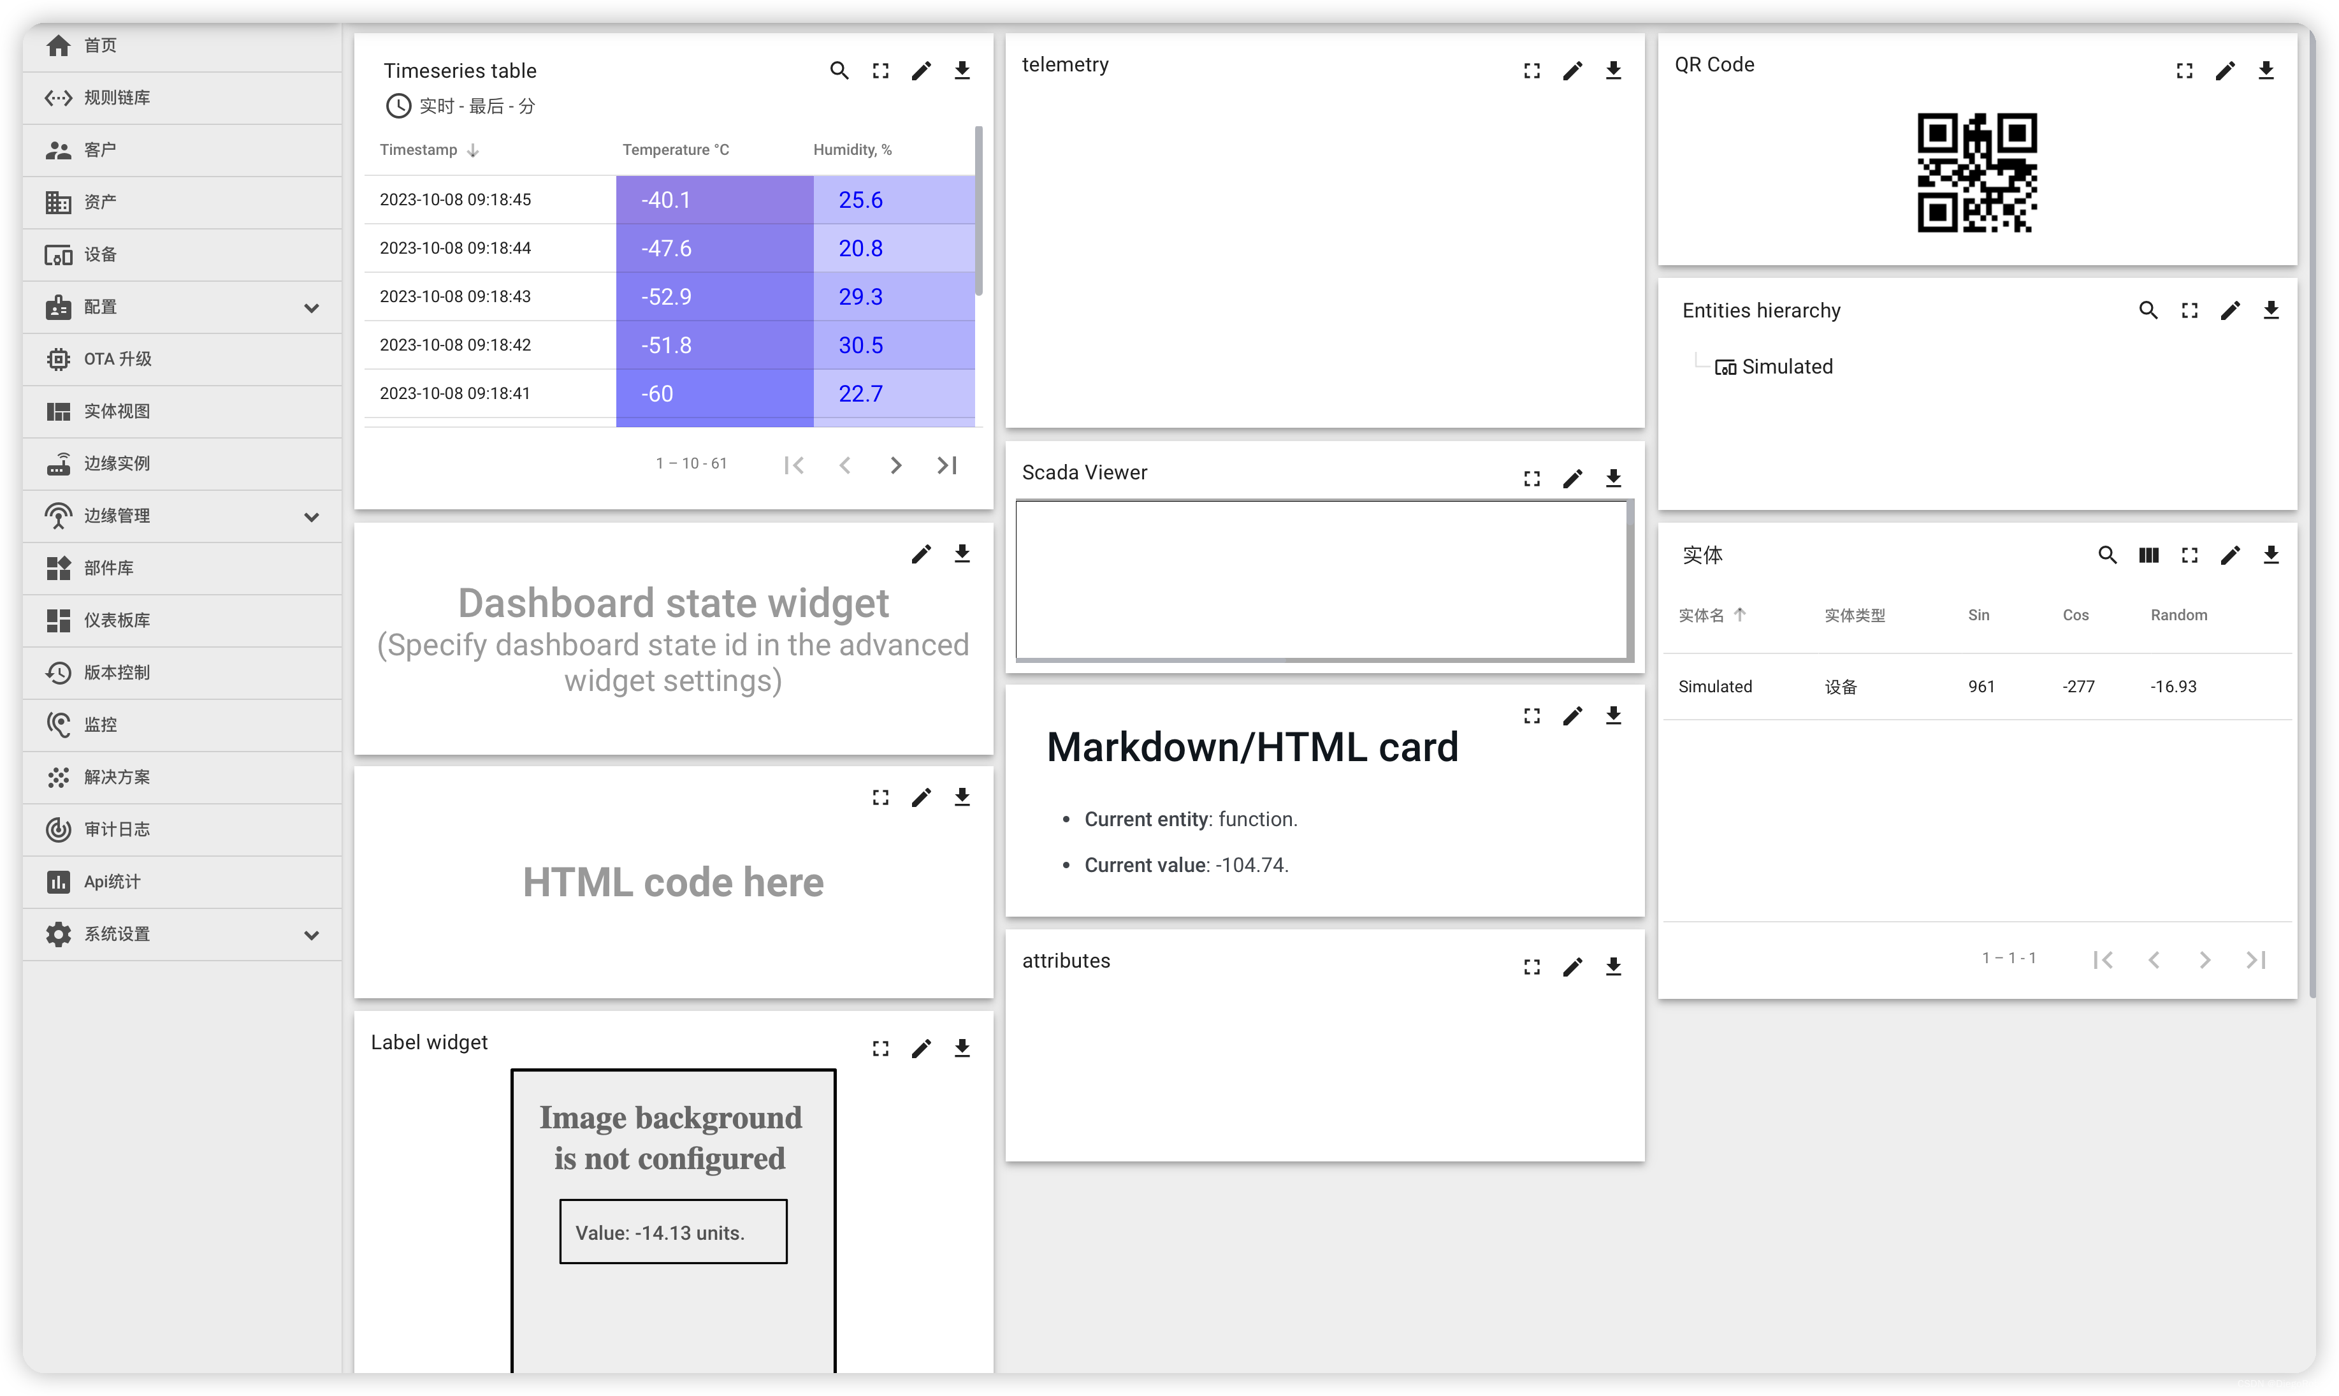This screenshot has height=1396, width=2339.
Task: Sort 实体 table by Random column
Action: click(2178, 615)
